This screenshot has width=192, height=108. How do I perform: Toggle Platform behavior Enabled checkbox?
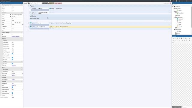tap(12, 60)
